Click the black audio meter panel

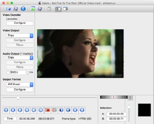coord(144,110)
